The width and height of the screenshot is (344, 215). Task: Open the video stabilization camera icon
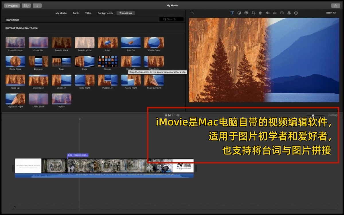(x=261, y=13)
